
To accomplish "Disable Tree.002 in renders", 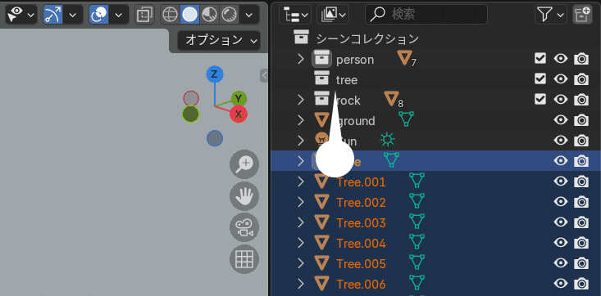I will [581, 202].
